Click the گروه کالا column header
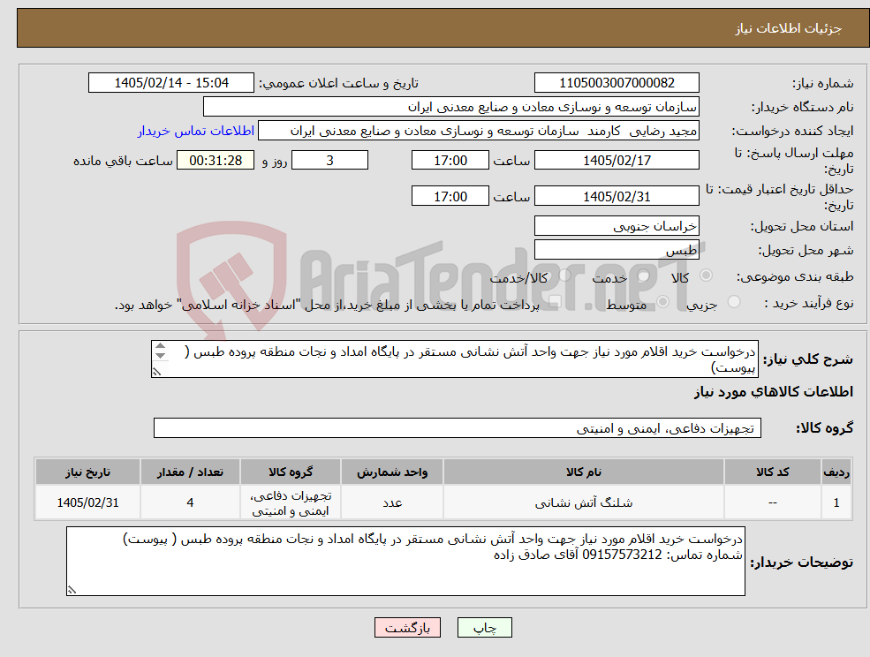 [x=291, y=472]
